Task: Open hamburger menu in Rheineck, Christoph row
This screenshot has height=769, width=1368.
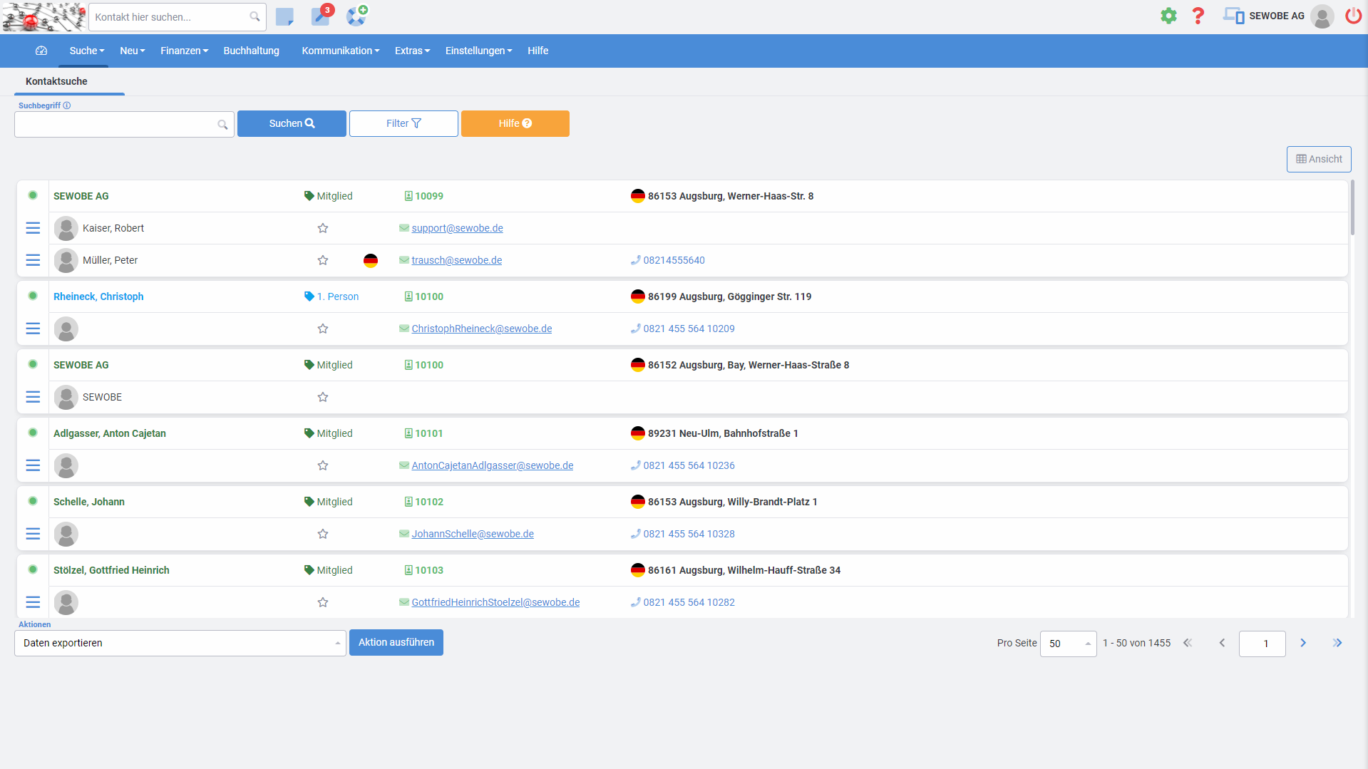Action: [33, 329]
